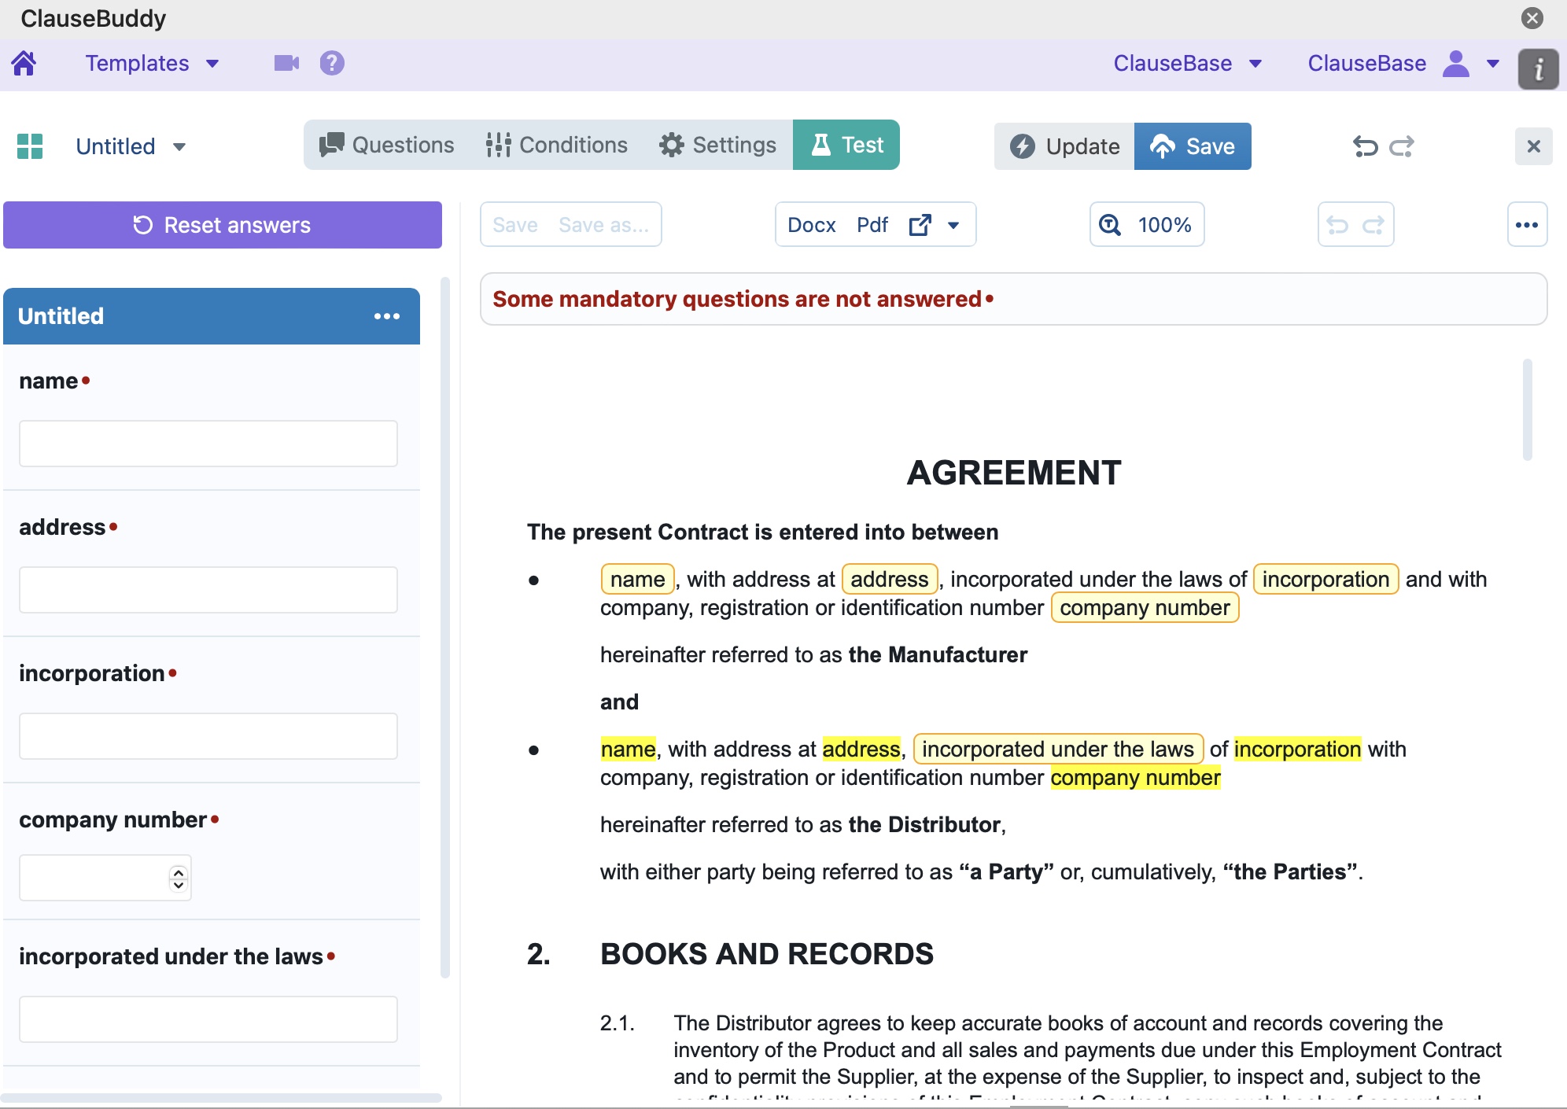Click the Home icon in the top toolbar
The image size is (1567, 1109).
(x=24, y=63)
